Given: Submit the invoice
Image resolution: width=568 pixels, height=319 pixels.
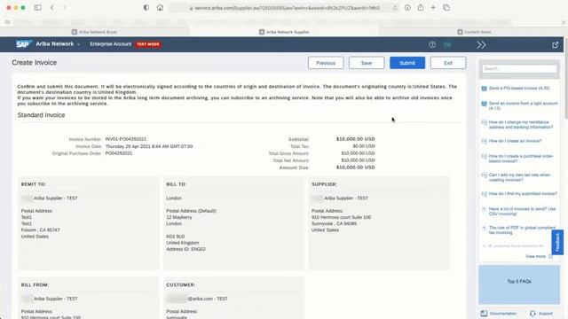Looking at the screenshot, I should 407,63.
